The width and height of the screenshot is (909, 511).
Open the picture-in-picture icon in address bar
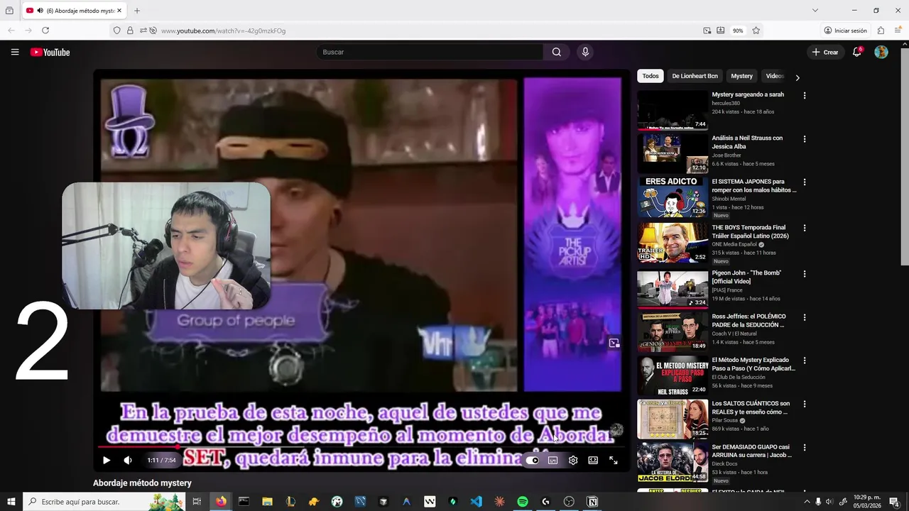pos(707,31)
